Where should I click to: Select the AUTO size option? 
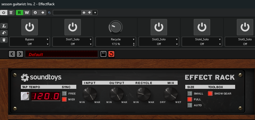(190, 105)
